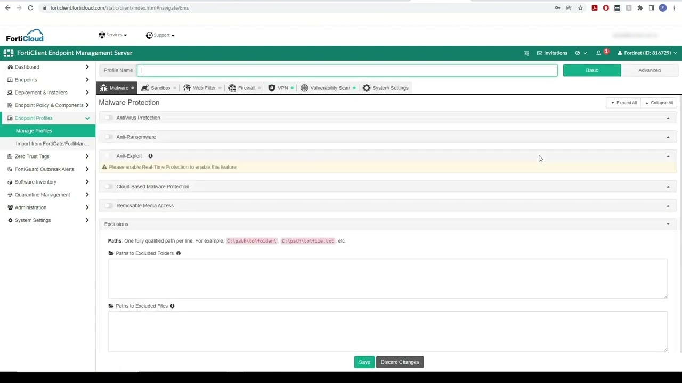Open the Chrome profile avatar

click(x=663, y=8)
